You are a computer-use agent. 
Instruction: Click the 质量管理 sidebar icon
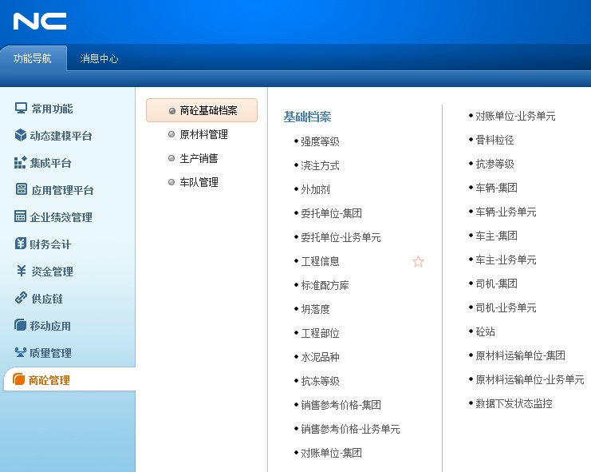click(21, 352)
